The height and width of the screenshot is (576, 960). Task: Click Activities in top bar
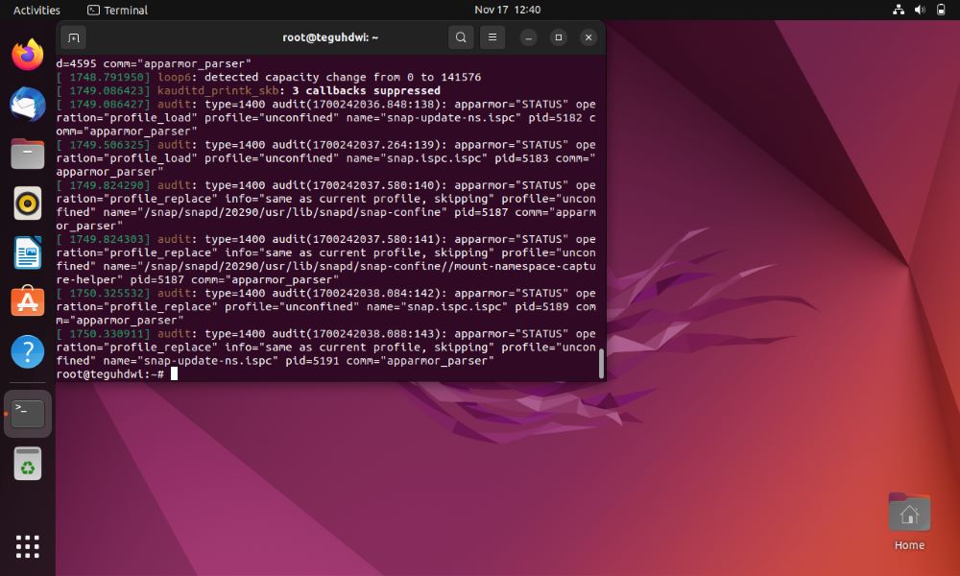pyautogui.click(x=36, y=10)
